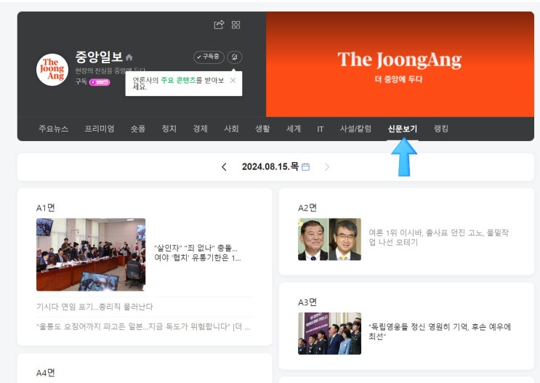The height and width of the screenshot is (383, 540).
Task: Switch to the 세계 tab
Action: pos(294,129)
